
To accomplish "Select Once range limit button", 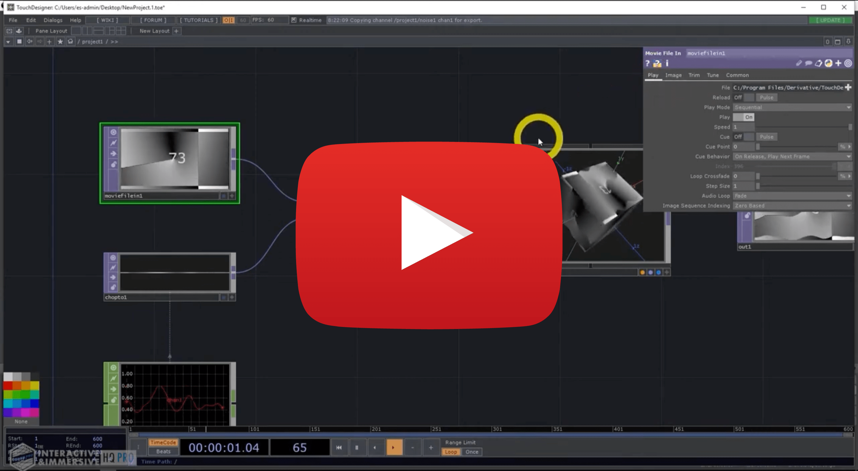I will click(472, 452).
